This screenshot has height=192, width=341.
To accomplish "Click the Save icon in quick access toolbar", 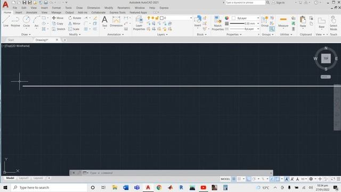I will (25, 2).
